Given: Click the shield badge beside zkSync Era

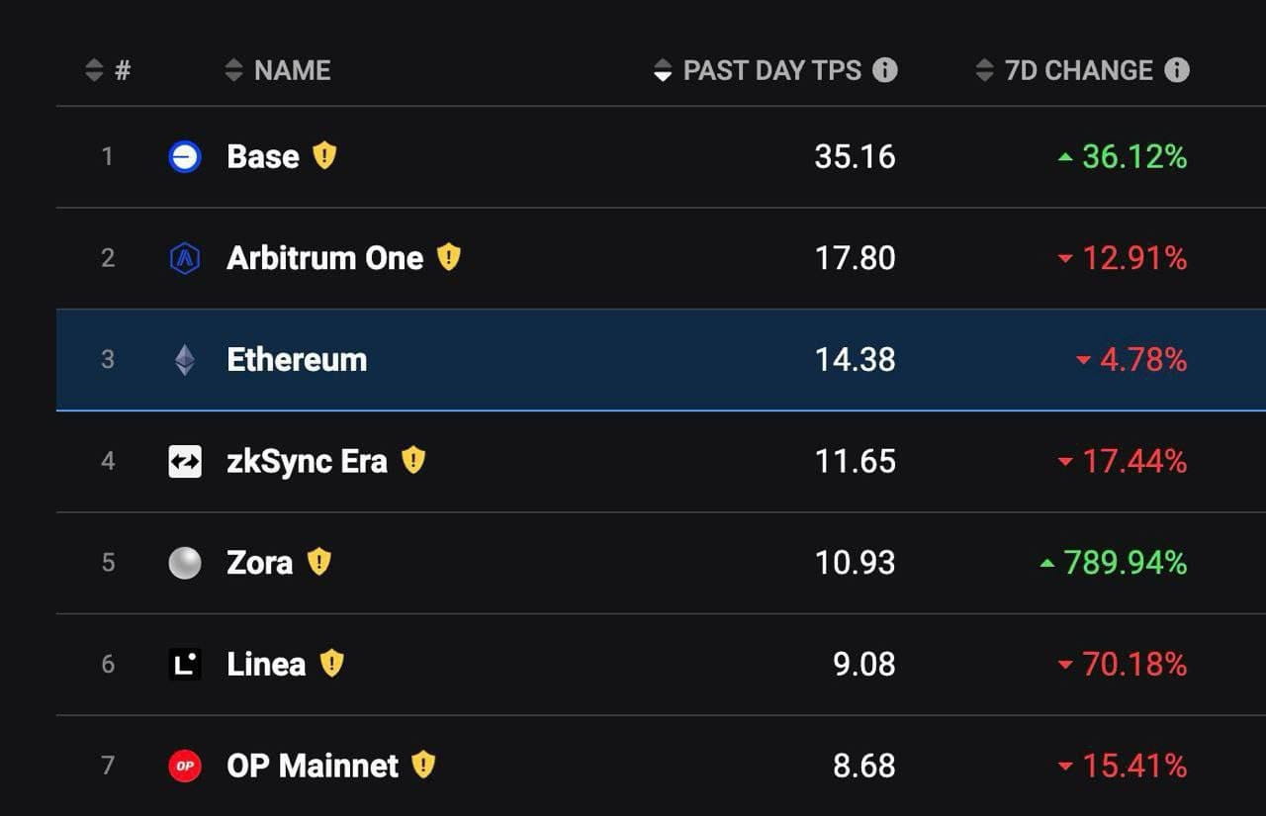Looking at the screenshot, I should [413, 459].
